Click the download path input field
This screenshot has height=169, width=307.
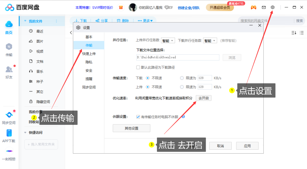tap(178, 58)
